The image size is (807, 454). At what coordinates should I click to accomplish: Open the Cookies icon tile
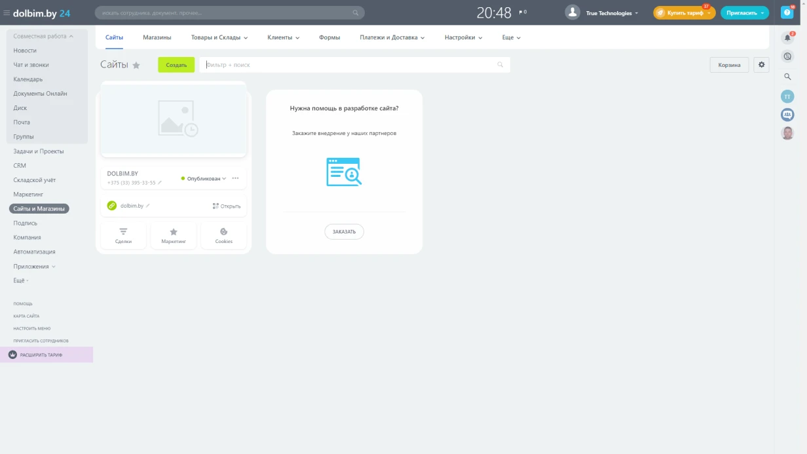[x=224, y=236]
